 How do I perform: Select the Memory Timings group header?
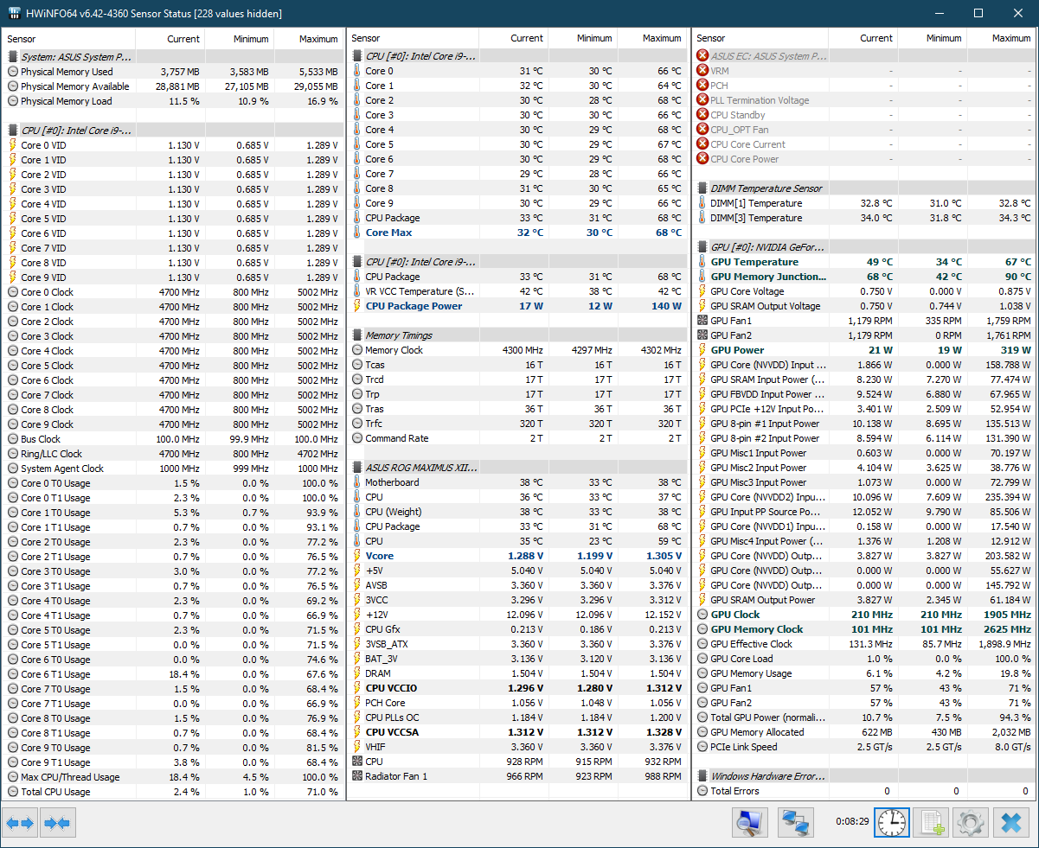click(x=518, y=335)
